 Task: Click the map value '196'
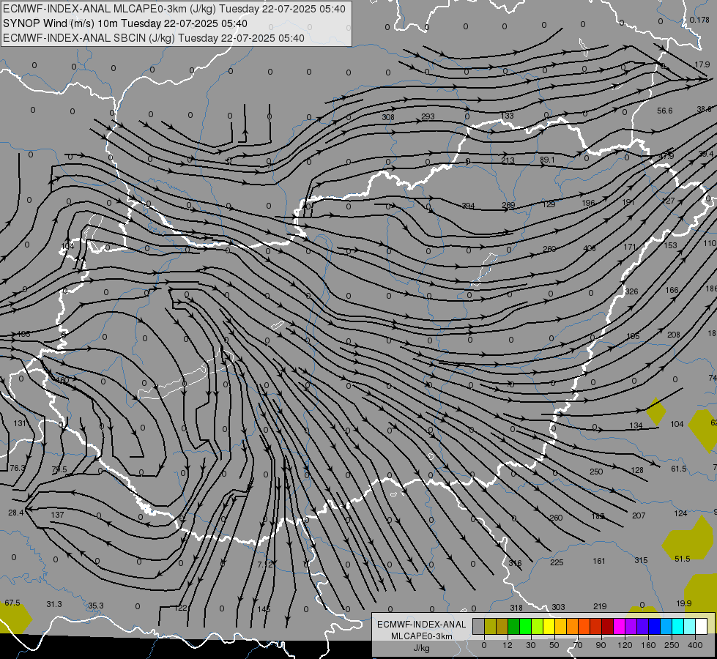click(589, 203)
